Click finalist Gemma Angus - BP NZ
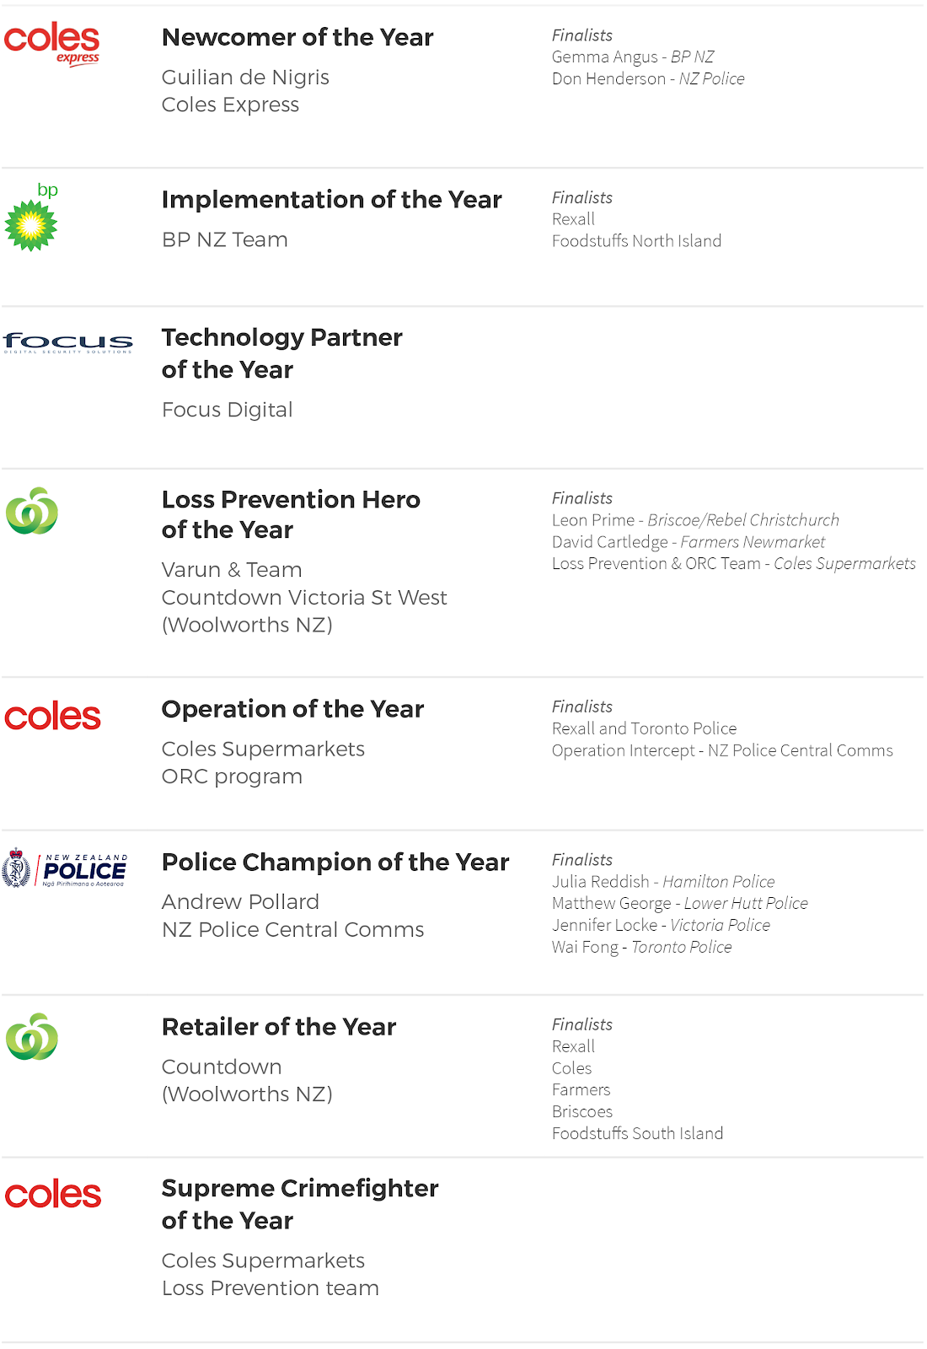The width and height of the screenshot is (927, 1349). pyautogui.click(x=633, y=56)
